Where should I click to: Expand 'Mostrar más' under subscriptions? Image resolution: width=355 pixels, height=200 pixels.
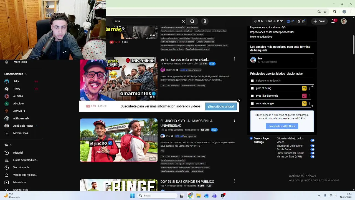(x=21, y=133)
